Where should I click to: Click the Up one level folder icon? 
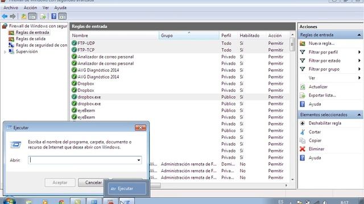23,16
